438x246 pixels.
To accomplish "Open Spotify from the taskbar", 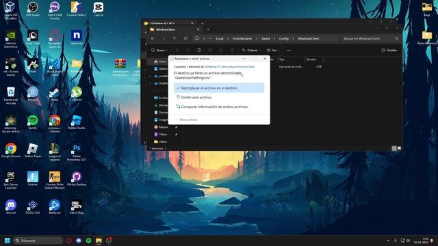I will tap(88, 241).
